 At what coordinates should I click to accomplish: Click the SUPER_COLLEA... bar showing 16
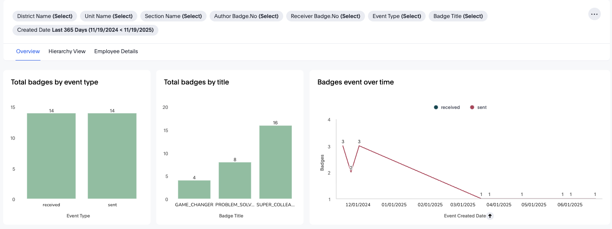275,162
